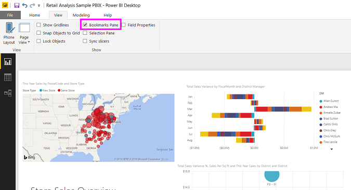This screenshot has width=351, height=190.
Task: Enable Sync slicers checkbox
Action: 85,41
